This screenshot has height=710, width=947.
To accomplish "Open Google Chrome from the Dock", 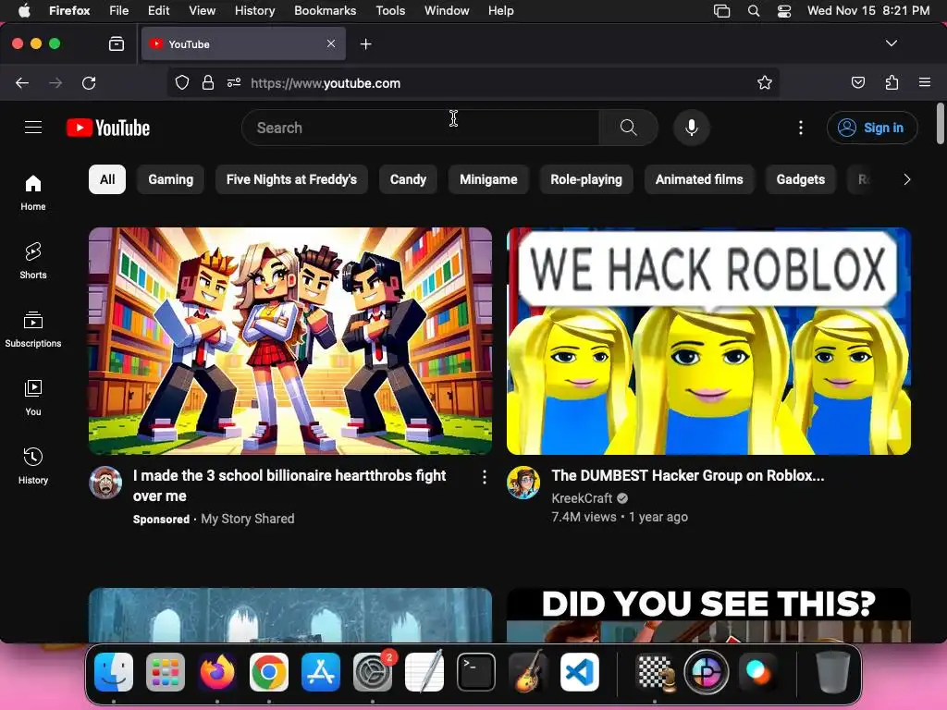I will point(269,672).
